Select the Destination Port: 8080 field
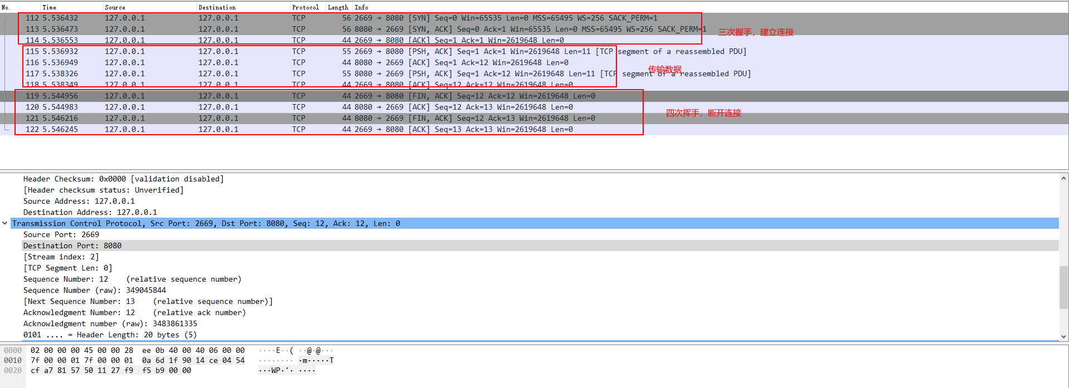The image size is (1069, 388). pos(72,245)
